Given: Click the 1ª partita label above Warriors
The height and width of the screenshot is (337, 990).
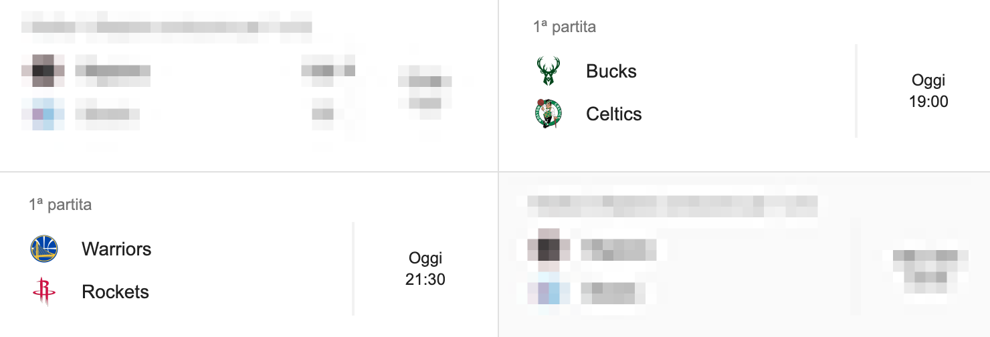Looking at the screenshot, I should [60, 205].
